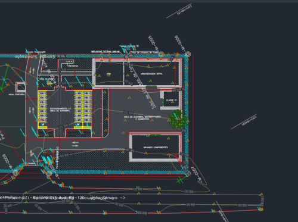Click the AREA DE MANOBRA, MOVIMENTAÇÕES text
The width and height of the screenshot is (298, 222).
[142, 117]
